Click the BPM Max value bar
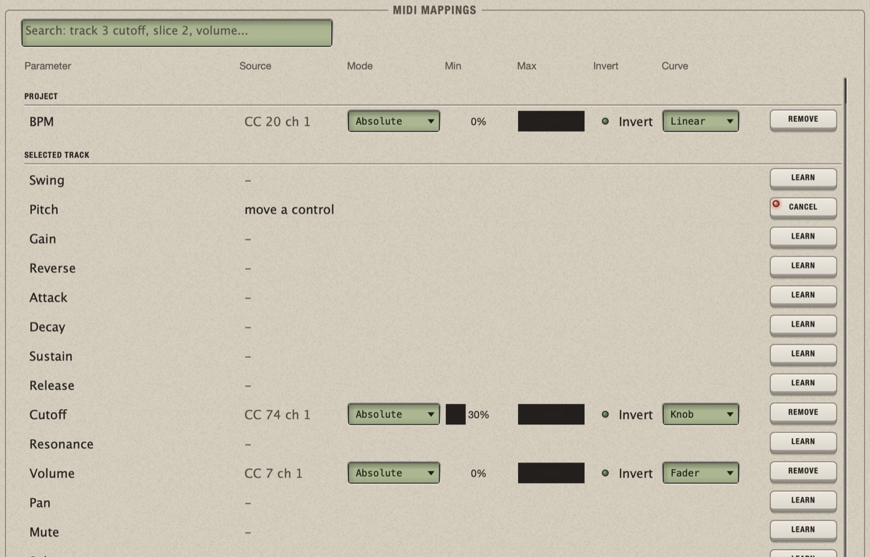The width and height of the screenshot is (870, 557). [x=551, y=121]
